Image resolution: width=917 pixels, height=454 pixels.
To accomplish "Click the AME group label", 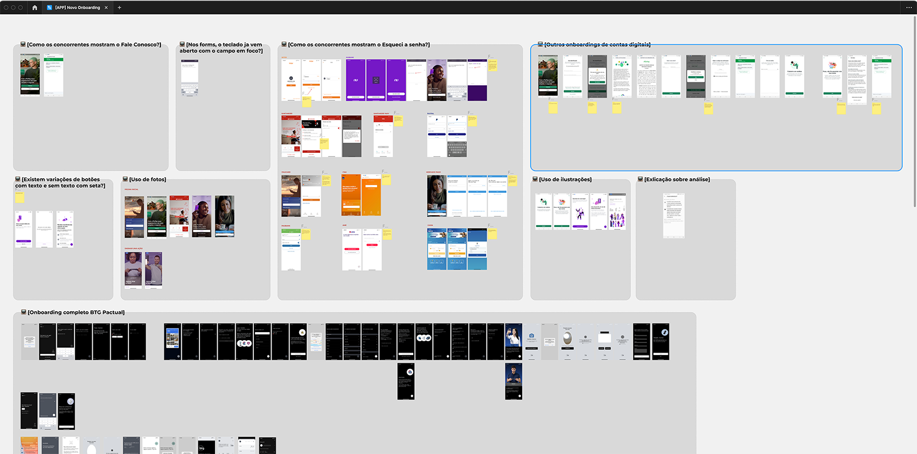I will pyautogui.click(x=344, y=226).
